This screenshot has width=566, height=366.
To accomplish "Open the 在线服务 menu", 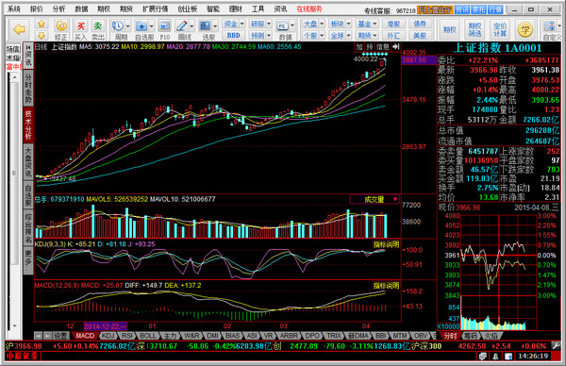I will pos(309,9).
